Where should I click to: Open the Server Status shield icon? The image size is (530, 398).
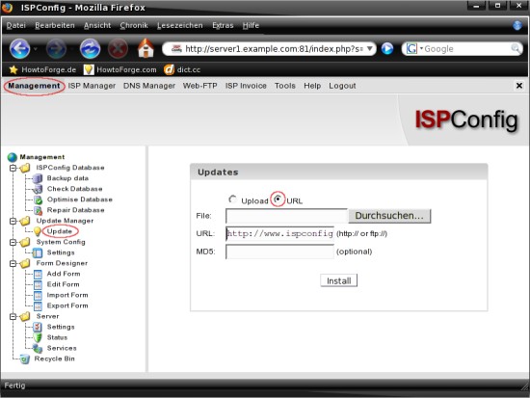[38, 337]
